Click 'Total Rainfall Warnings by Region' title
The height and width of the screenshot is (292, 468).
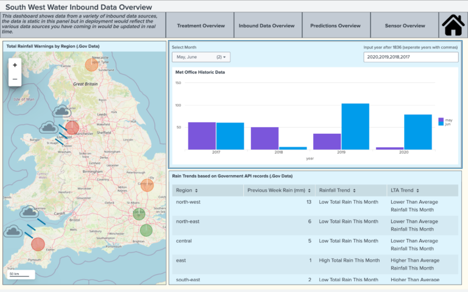click(53, 46)
